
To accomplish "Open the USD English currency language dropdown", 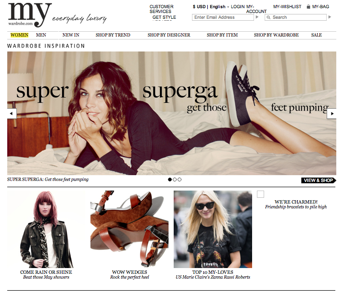I will (x=211, y=7).
